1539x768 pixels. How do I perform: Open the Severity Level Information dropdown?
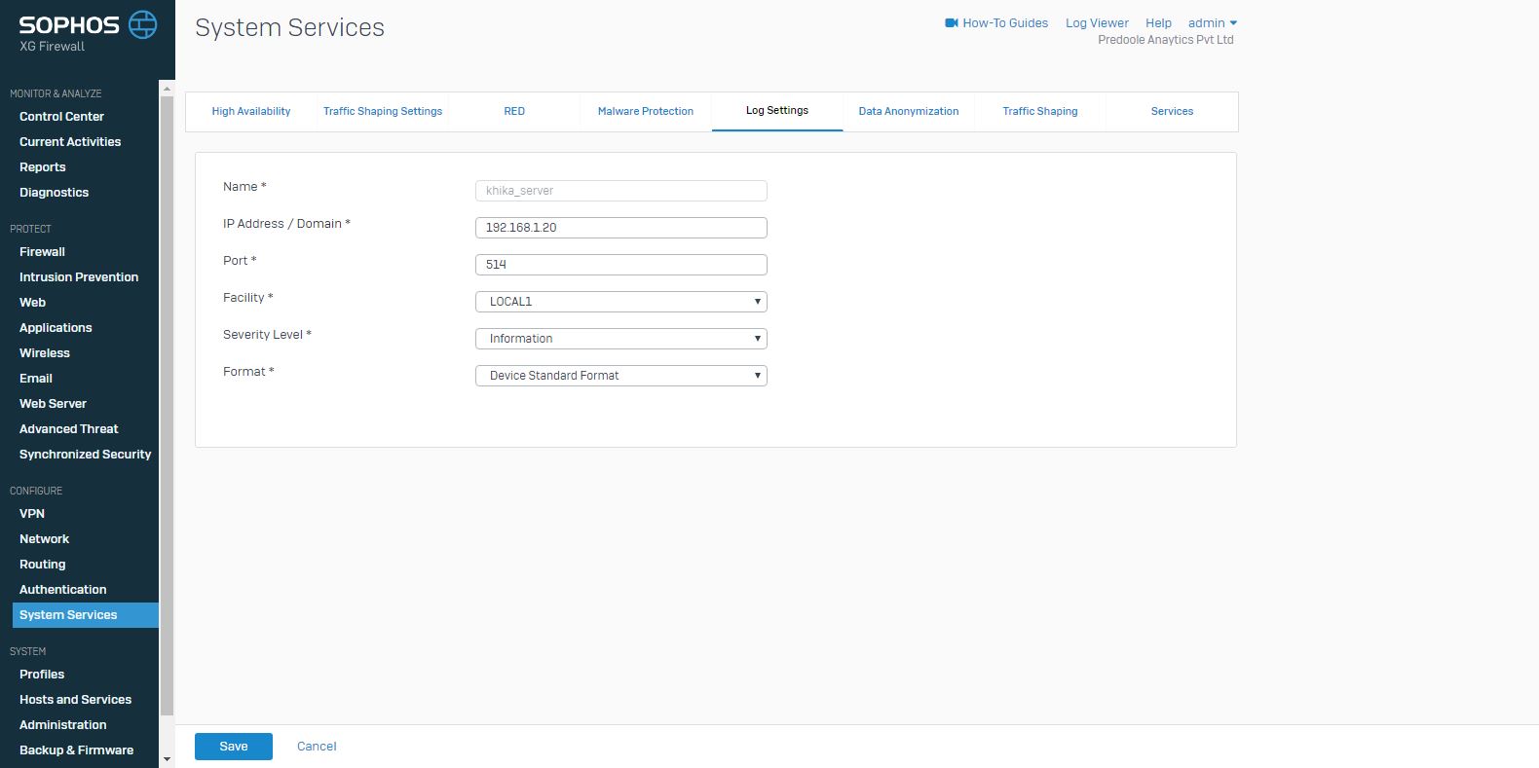click(x=621, y=339)
